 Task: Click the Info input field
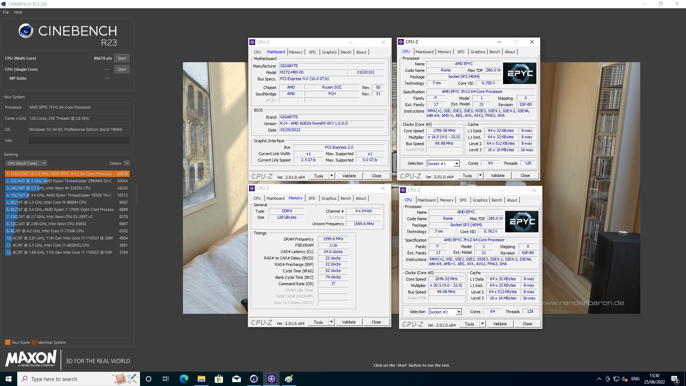click(79, 140)
